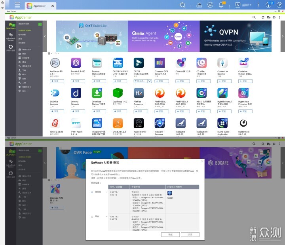Open the top bar search magnifier
Viewport: 285px width, 245px height.
click(x=182, y=5)
